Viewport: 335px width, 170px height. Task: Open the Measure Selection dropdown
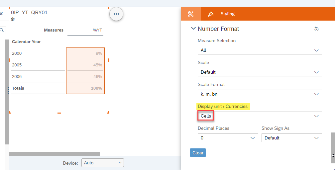(260, 50)
